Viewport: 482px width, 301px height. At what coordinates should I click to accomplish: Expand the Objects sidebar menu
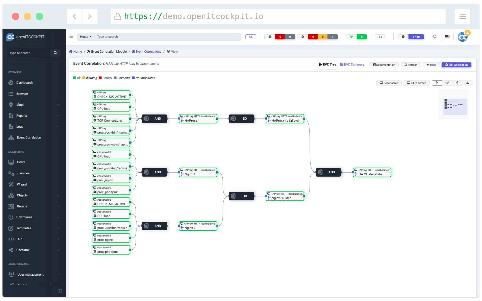coord(34,195)
